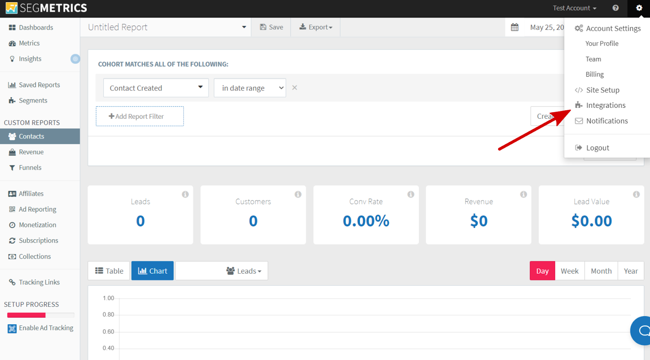Click the Affiliates card icon
The width and height of the screenshot is (650, 360).
pos(12,194)
